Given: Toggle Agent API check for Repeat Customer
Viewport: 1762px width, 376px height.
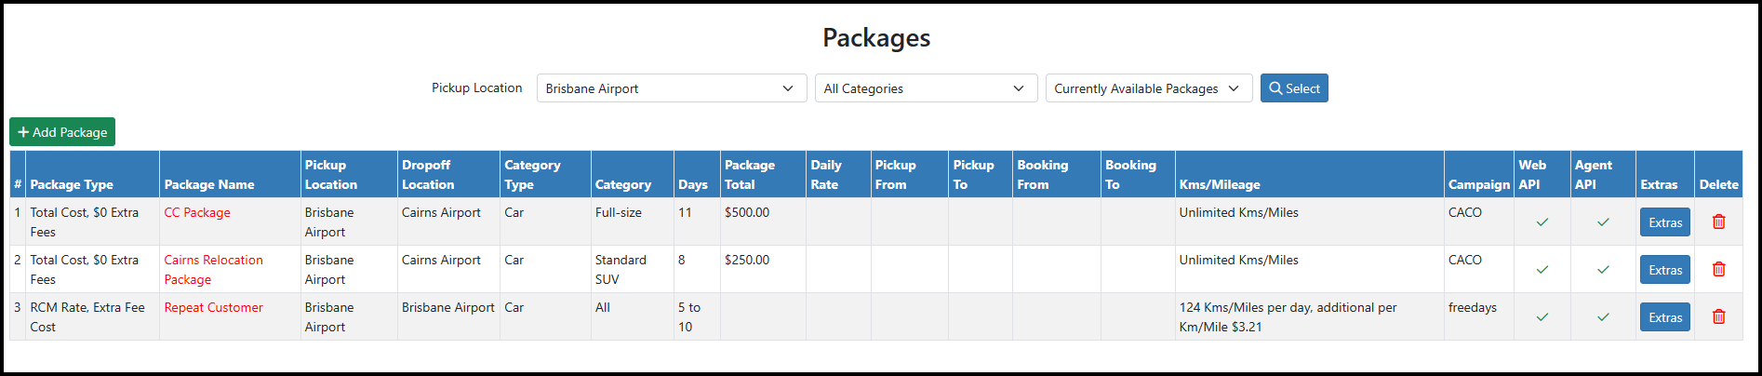Looking at the screenshot, I should (x=1603, y=317).
